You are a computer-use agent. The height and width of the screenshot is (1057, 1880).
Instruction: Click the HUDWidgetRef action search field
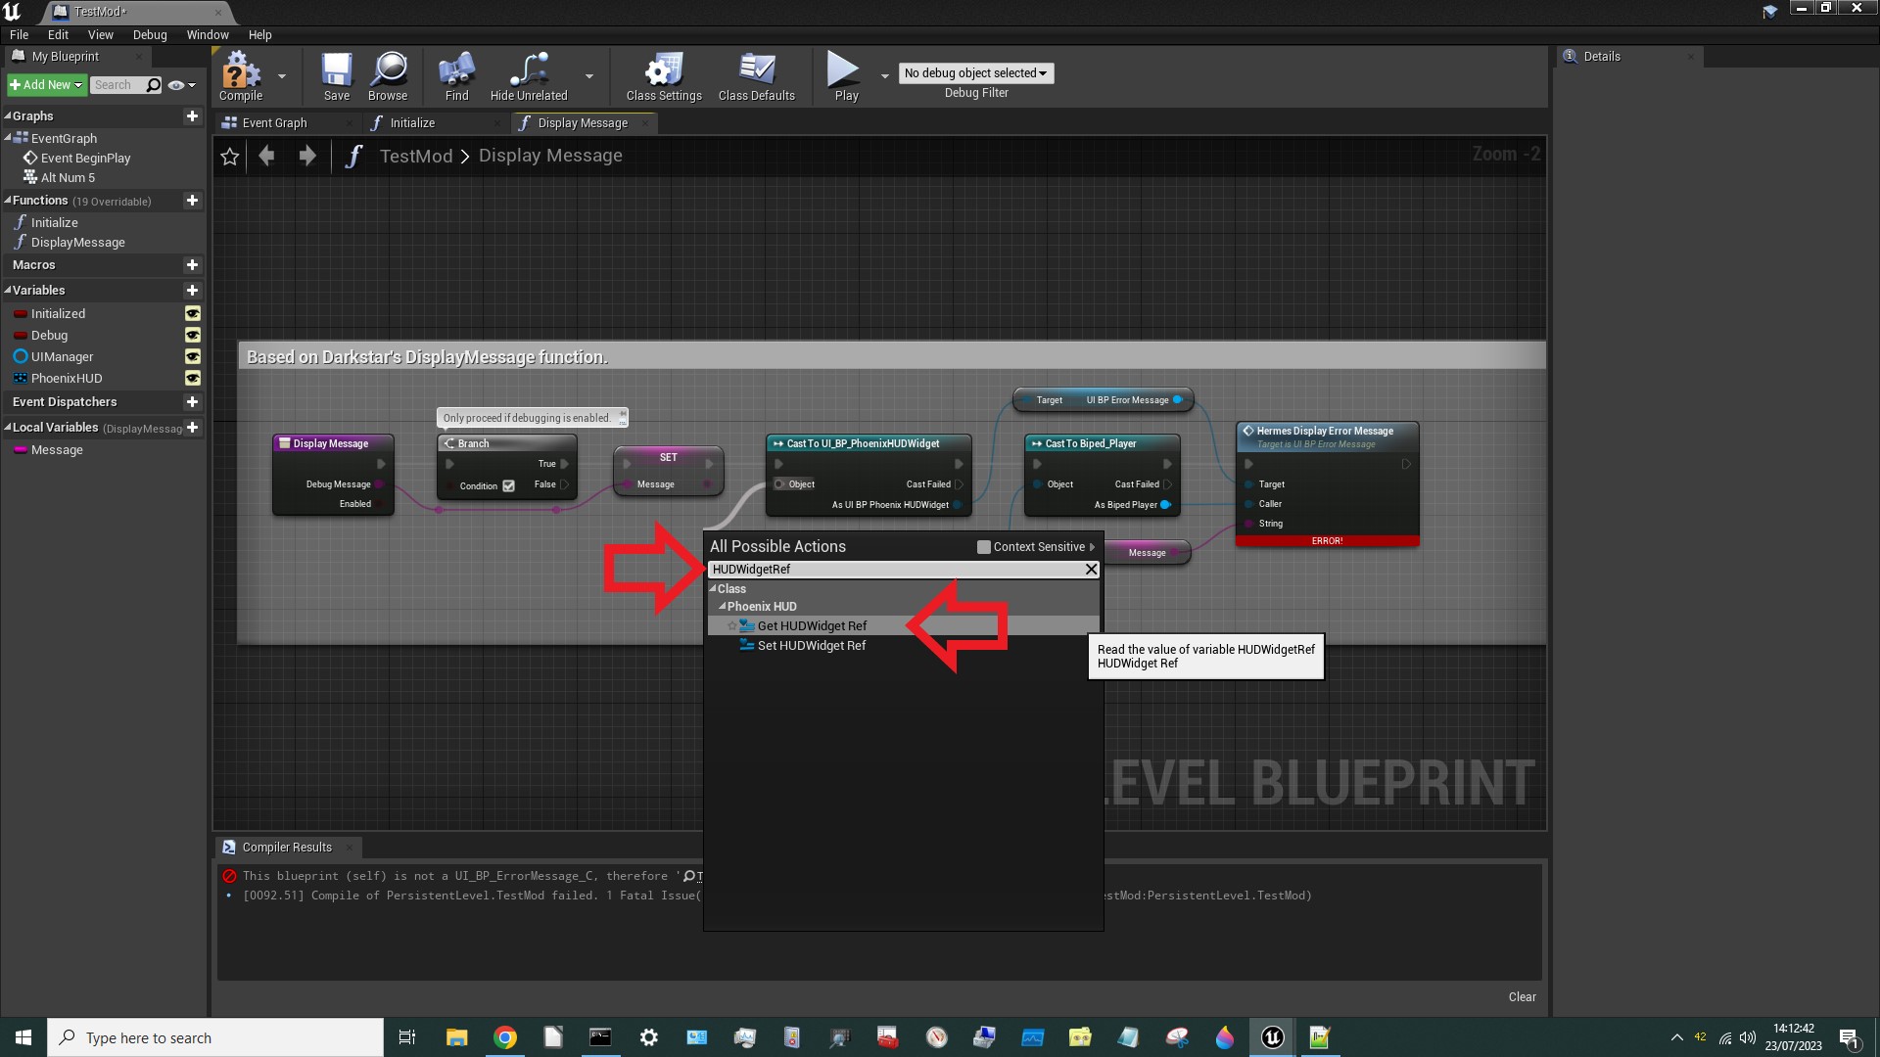(x=895, y=570)
